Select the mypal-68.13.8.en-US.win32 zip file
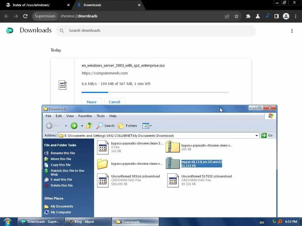Viewport: 302px width, 226px height. 194,164
